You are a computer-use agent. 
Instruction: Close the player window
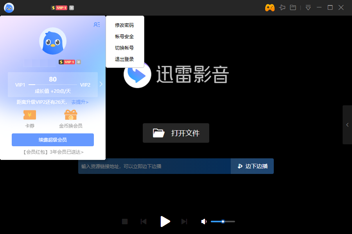click(x=341, y=8)
